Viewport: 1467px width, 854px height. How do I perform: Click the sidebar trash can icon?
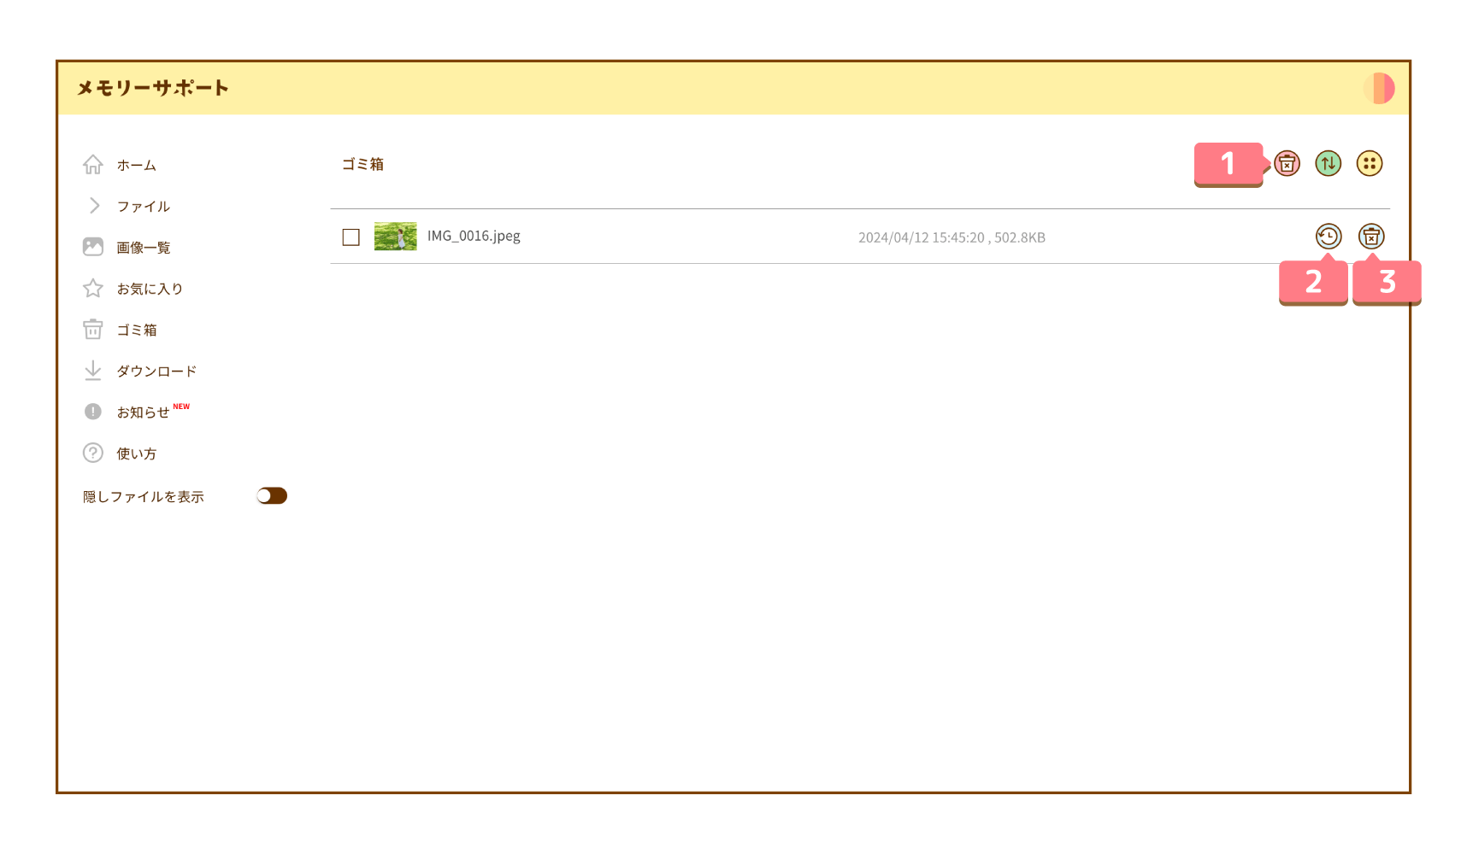tap(93, 329)
